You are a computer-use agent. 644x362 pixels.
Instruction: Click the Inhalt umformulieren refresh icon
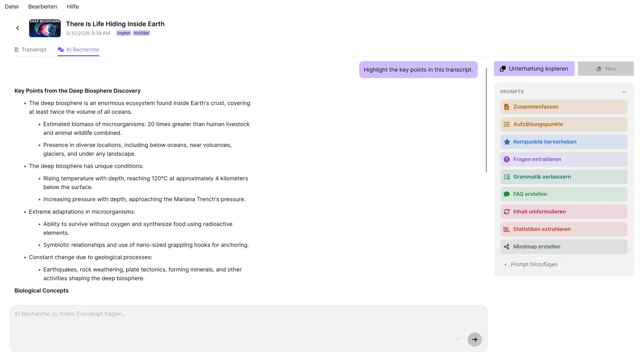pos(507,212)
